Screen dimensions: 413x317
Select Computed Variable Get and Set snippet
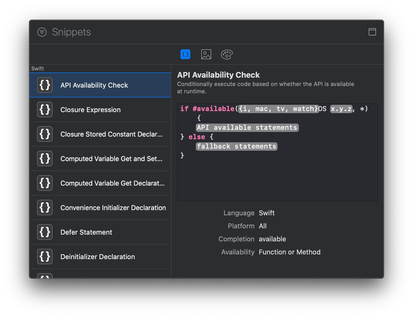(100, 159)
